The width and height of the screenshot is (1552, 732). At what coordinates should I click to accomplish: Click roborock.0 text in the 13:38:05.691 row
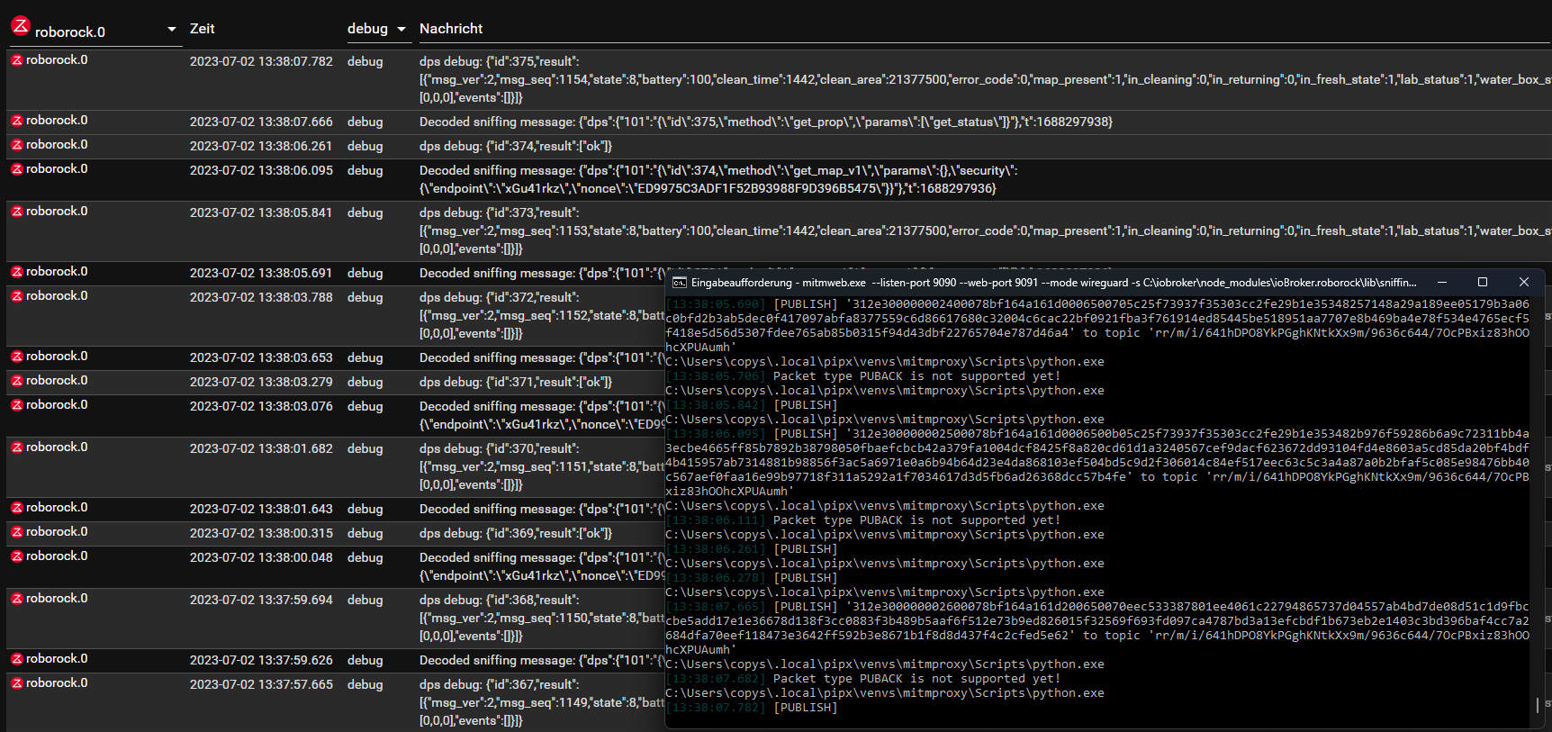click(57, 271)
